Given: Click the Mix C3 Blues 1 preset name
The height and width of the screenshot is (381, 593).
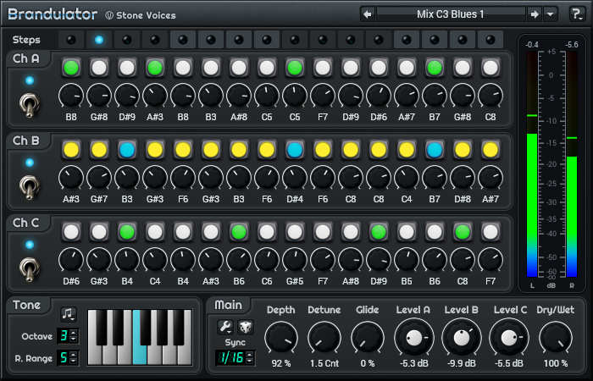Looking at the screenshot, I should point(451,14).
